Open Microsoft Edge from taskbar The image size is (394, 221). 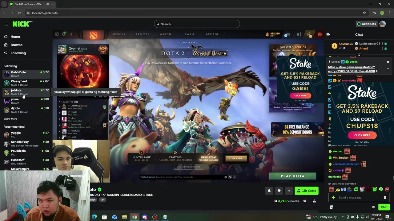(x=94, y=217)
